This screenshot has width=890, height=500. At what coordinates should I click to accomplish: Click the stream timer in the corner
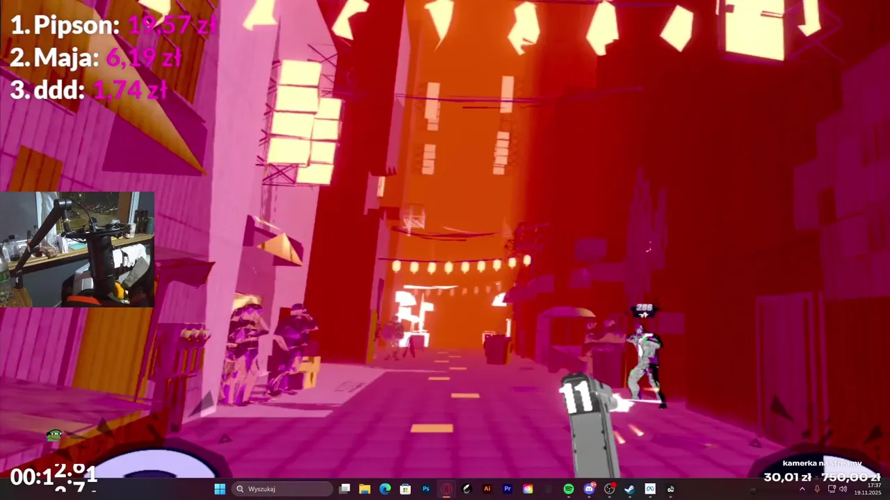click(53, 476)
